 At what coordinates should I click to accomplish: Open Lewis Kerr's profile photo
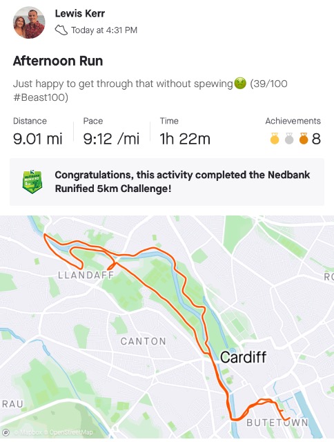pyautogui.click(x=29, y=22)
